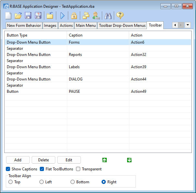Open the tab list drop-down arrow
196x193 pixels.
pos(188,25)
